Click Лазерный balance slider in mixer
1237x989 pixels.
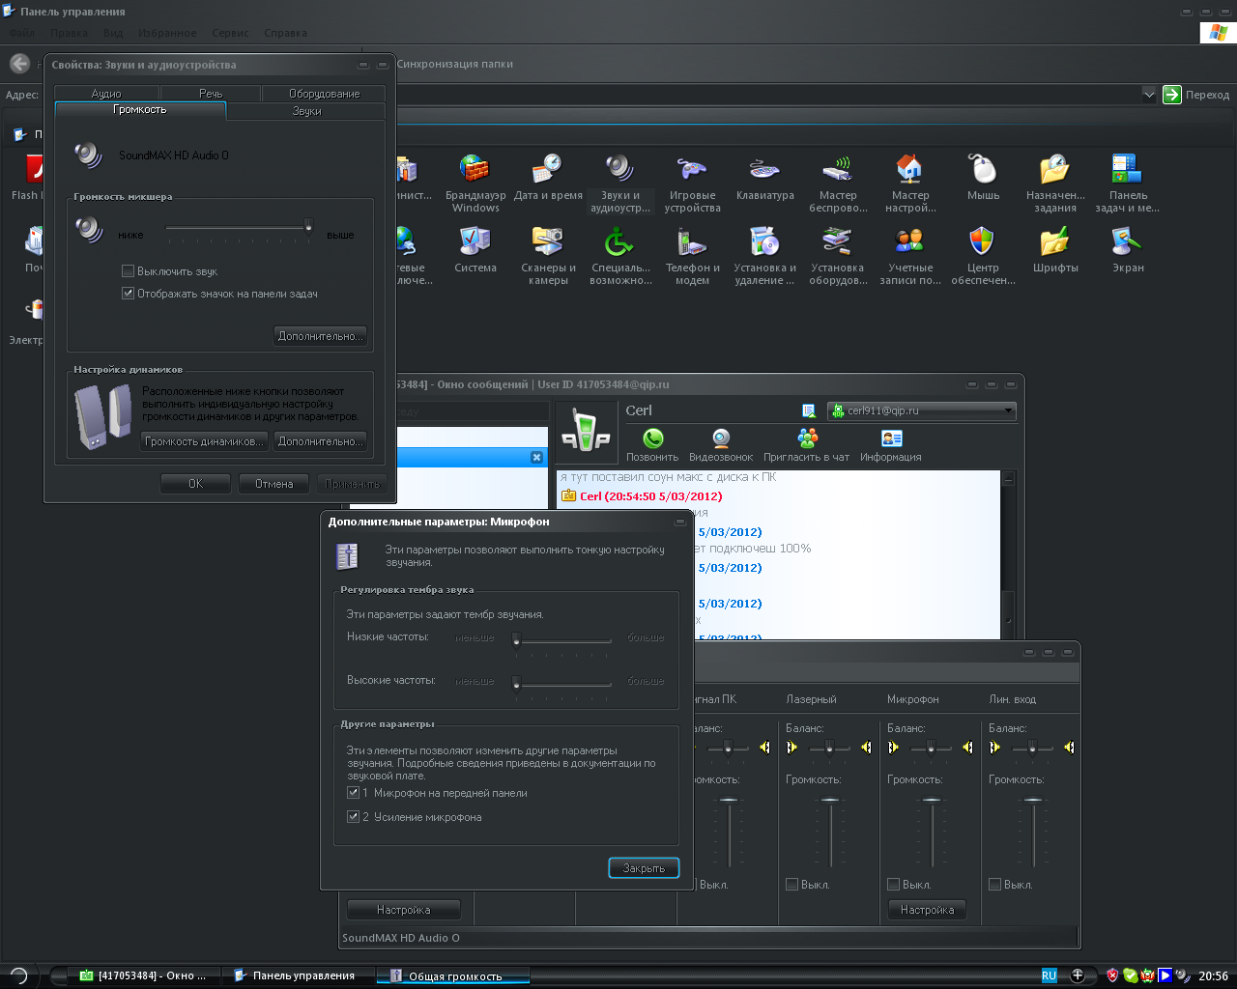coord(829,748)
